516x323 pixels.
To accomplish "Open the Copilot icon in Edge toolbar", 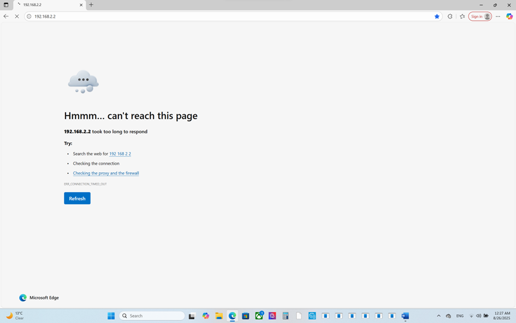I will (x=509, y=16).
